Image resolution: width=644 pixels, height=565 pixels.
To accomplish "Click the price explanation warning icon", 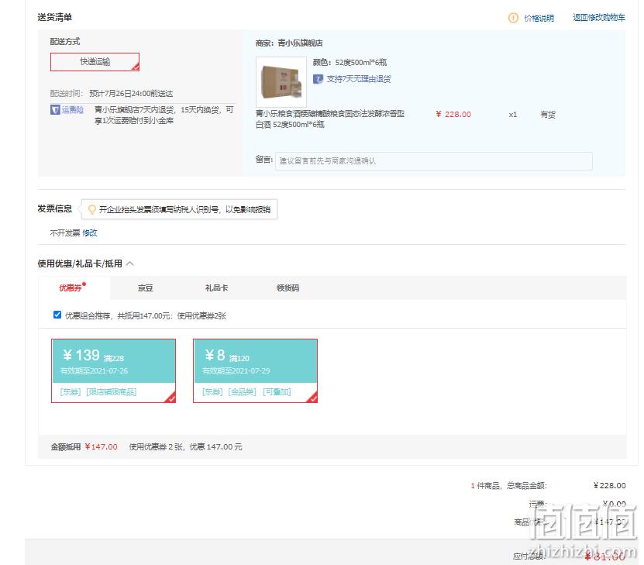I will tap(513, 18).
